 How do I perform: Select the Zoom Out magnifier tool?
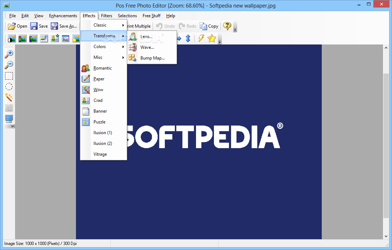tap(9, 65)
